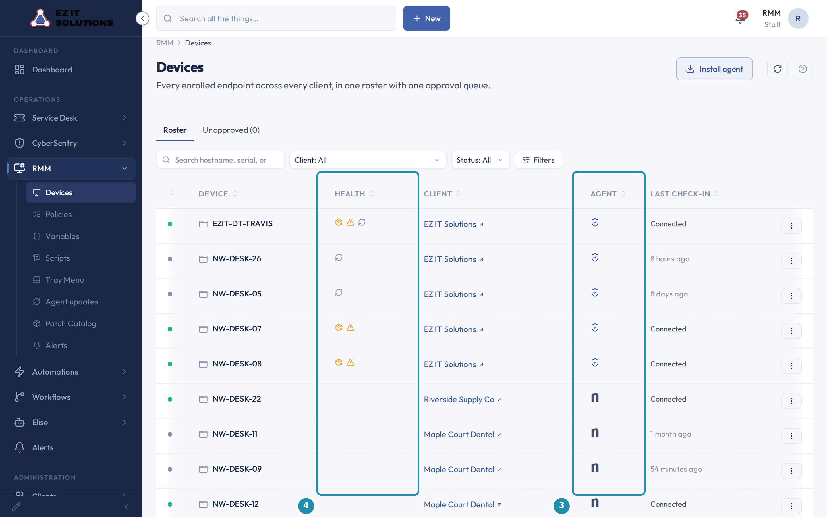Click the R user avatar
Screen dimensions: 827x517
coord(798,18)
